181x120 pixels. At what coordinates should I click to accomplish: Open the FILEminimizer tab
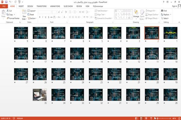click(98, 6)
